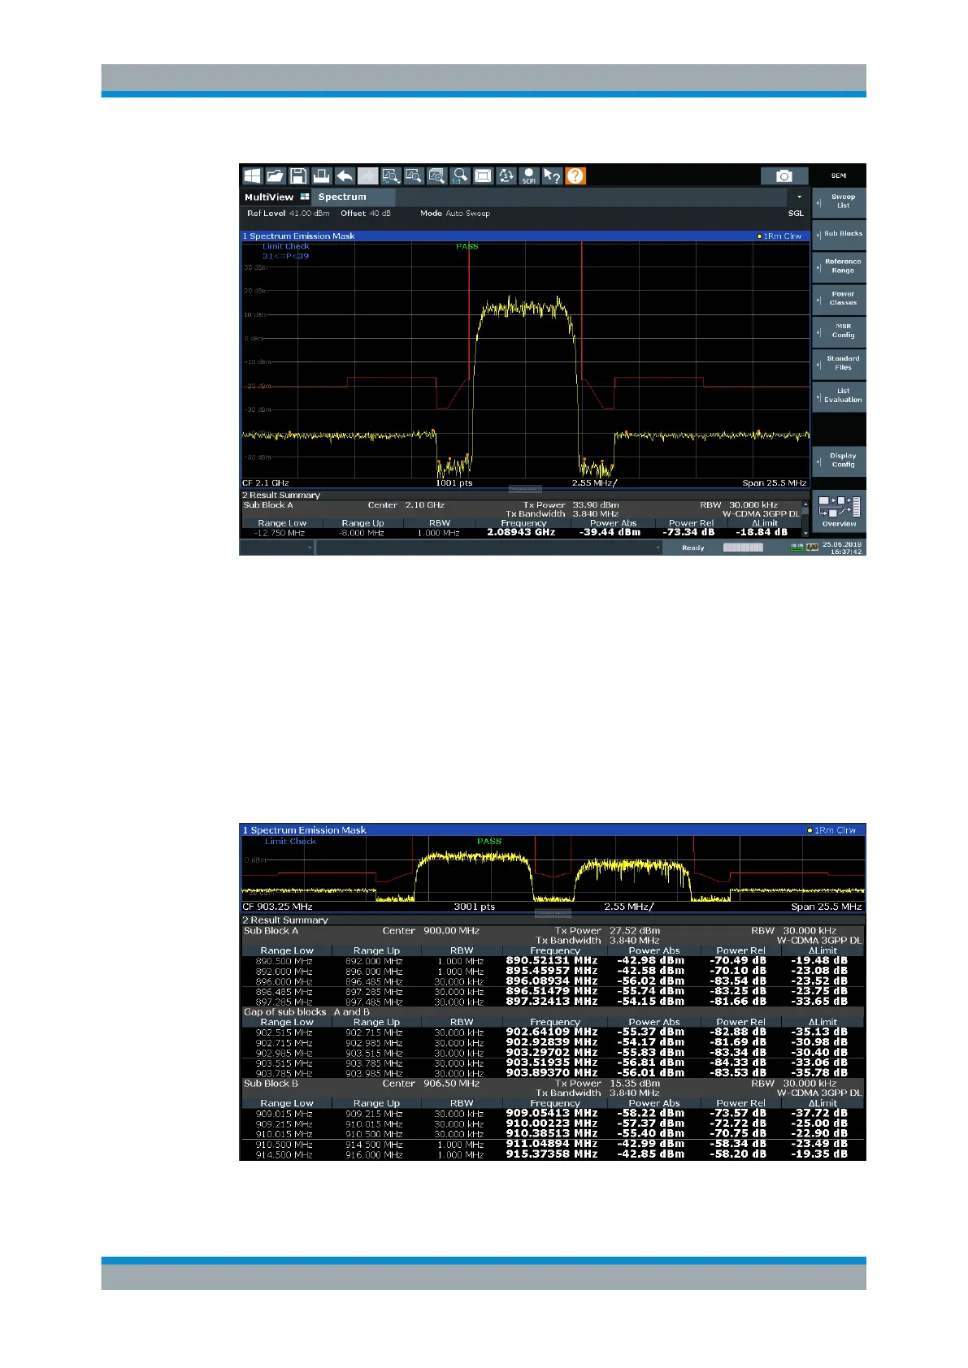Click the 'Span 25.5 MHz' label in upper diagram
The image size is (968, 1368).
click(775, 483)
